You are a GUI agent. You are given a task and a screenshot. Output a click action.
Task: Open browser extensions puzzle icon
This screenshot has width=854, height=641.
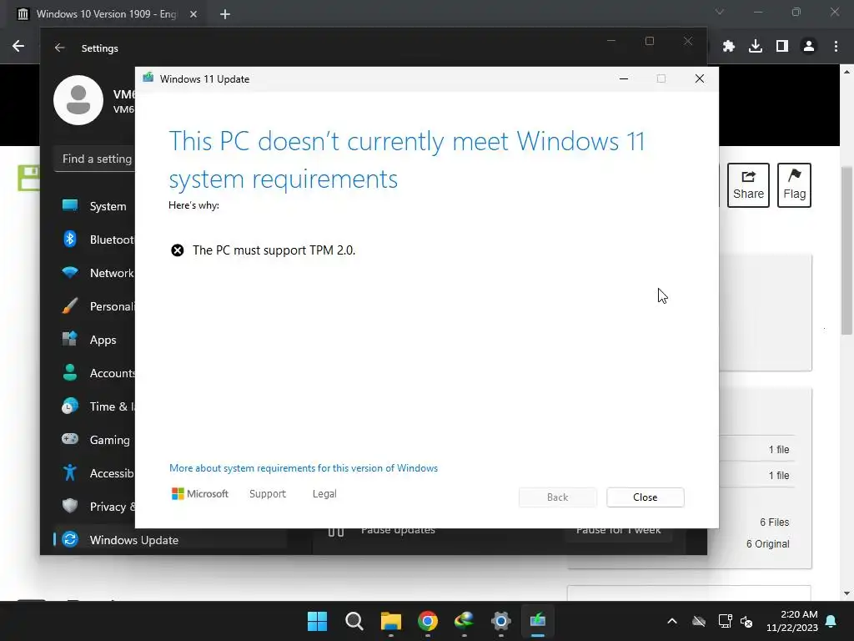click(729, 47)
